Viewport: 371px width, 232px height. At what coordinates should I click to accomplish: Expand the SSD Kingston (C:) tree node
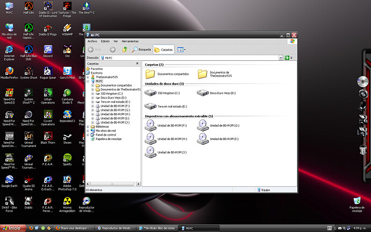[92, 94]
